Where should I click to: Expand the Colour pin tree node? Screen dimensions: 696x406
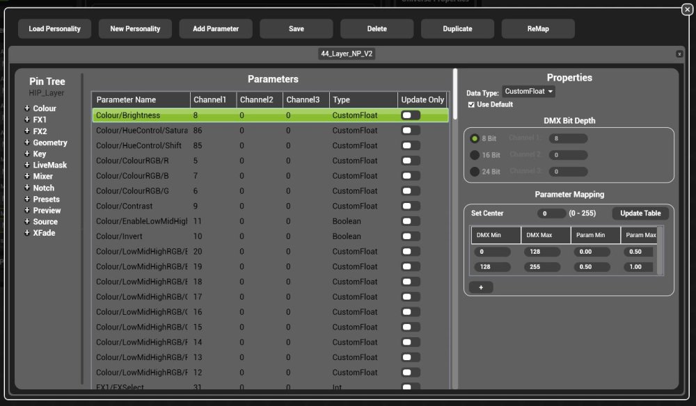(27, 108)
